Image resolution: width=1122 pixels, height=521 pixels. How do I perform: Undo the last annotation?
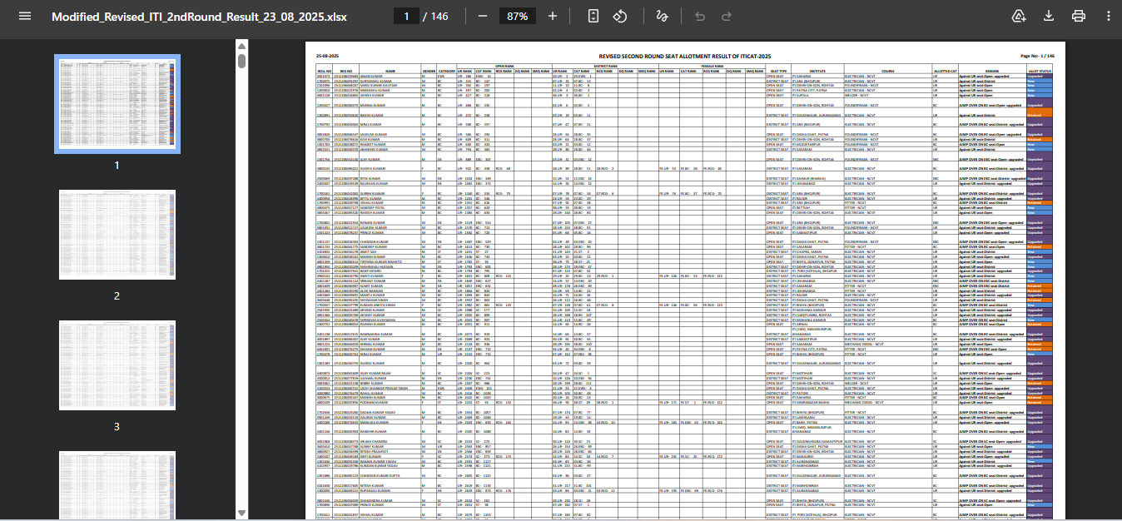699,17
